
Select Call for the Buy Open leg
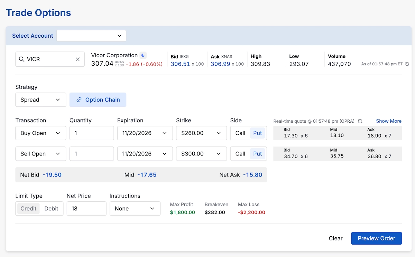[240, 133]
